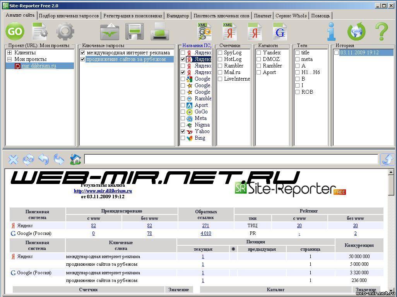Image resolution: width=397 pixels, height=297 pixels.
Task: Go back using the blue left arrow
Action: coord(44,159)
